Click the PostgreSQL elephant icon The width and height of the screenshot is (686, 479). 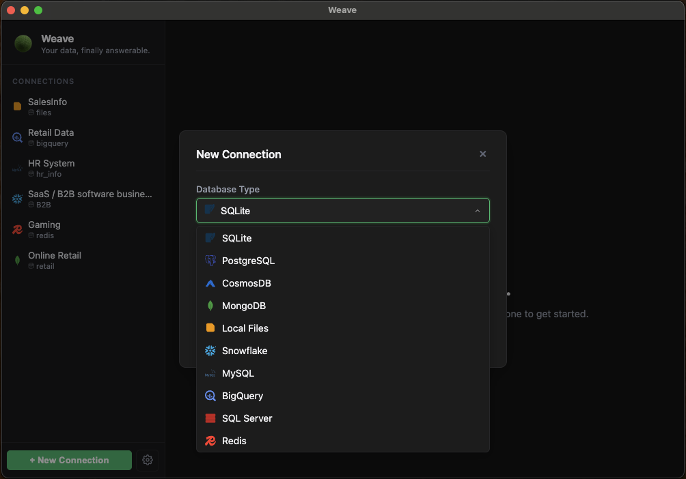point(210,261)
